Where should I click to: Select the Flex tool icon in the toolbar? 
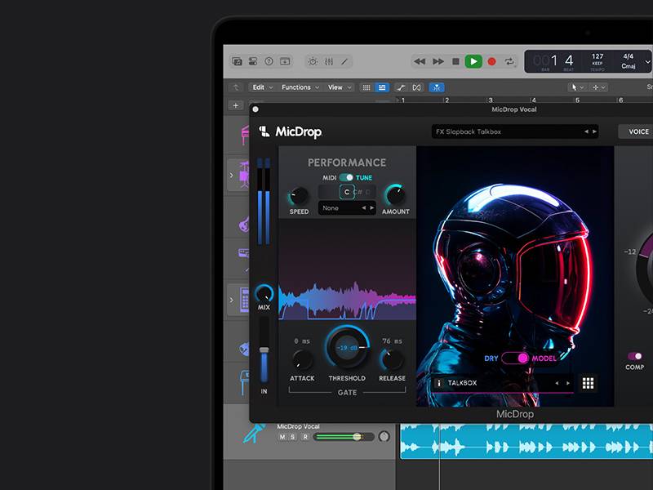[402, 87]
